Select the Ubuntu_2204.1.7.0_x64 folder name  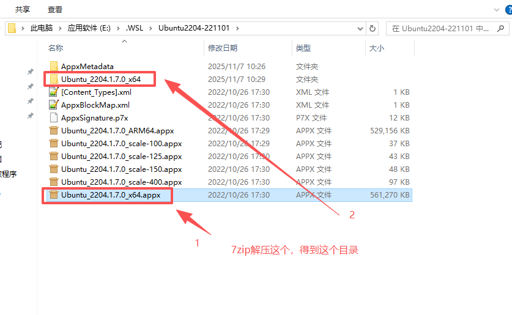(x=101, y=80)
